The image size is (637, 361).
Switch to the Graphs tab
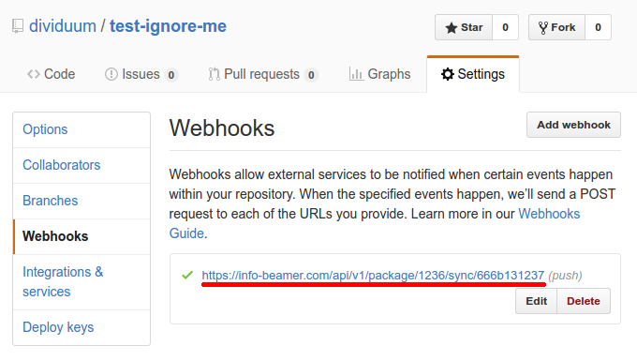tap(379, 74)
